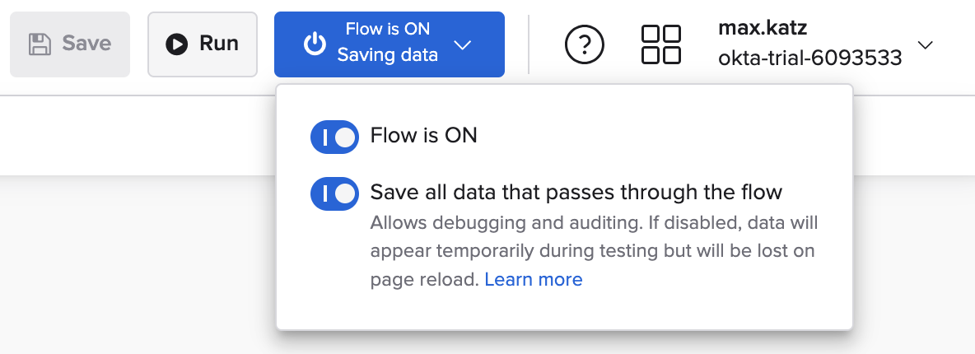Turn off the Flow is ON switch
Screen dimensions: 975x354
[x=334, y=137]
